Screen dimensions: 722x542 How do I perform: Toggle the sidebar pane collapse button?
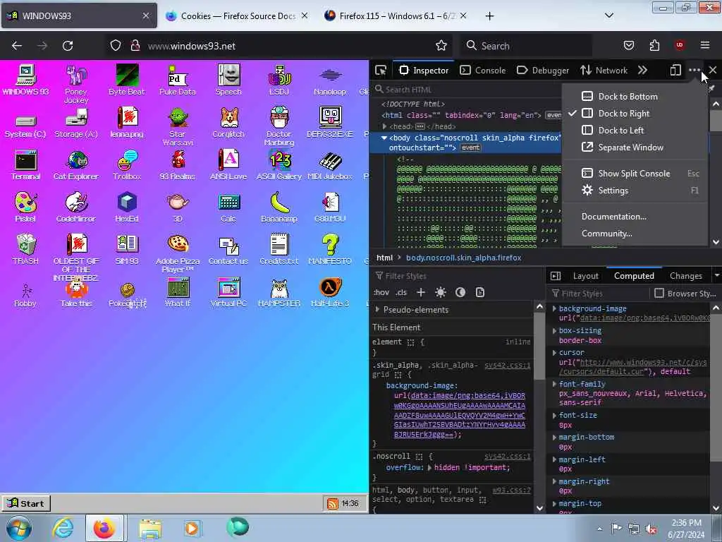tap(556, 276)
